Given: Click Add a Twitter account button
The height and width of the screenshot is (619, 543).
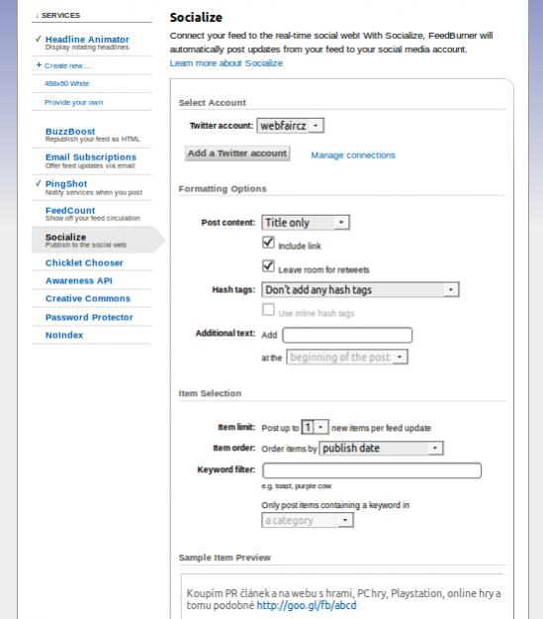Looking at the screenshot, I should click(x=237, y=154).
